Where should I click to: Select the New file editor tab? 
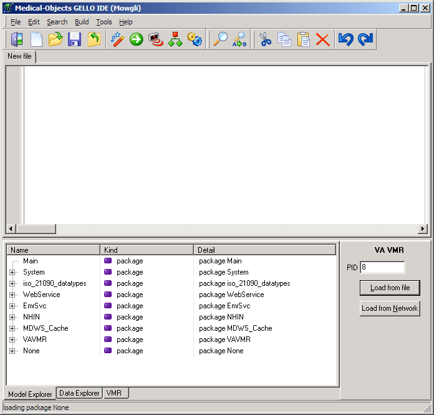point(19,56)
